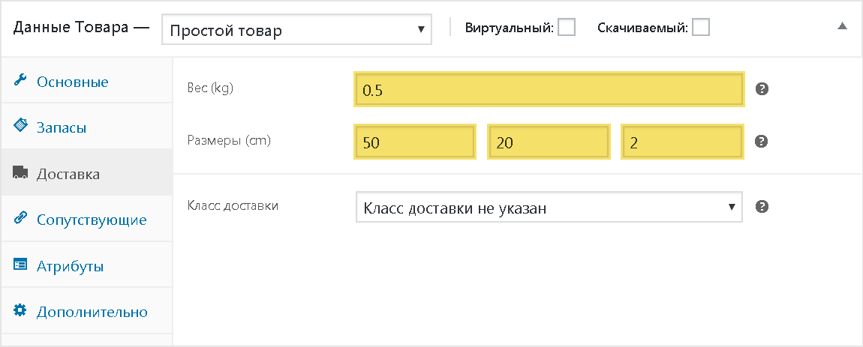Image resolution: width=863 pixels, height=347 pixels.
Task: Click the Доставка truck icon
Action: pos(20,173)
